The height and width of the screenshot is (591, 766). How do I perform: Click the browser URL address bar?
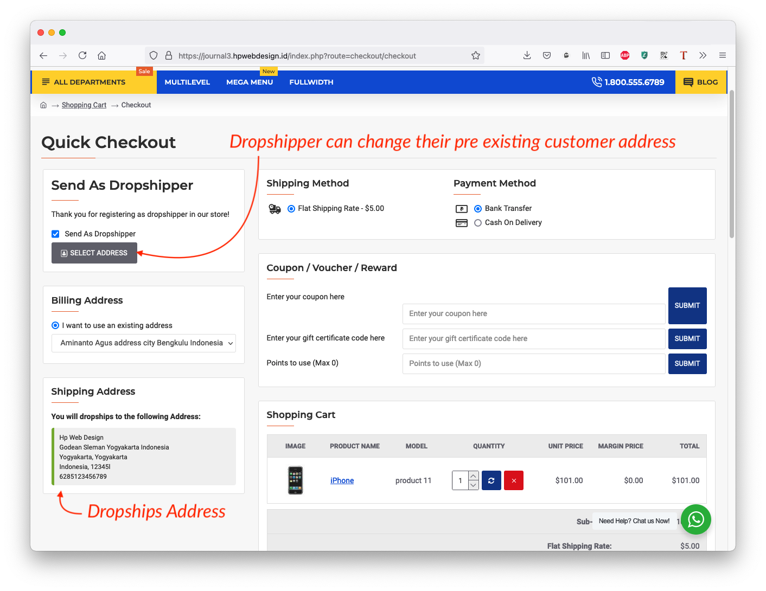[315, 55]
